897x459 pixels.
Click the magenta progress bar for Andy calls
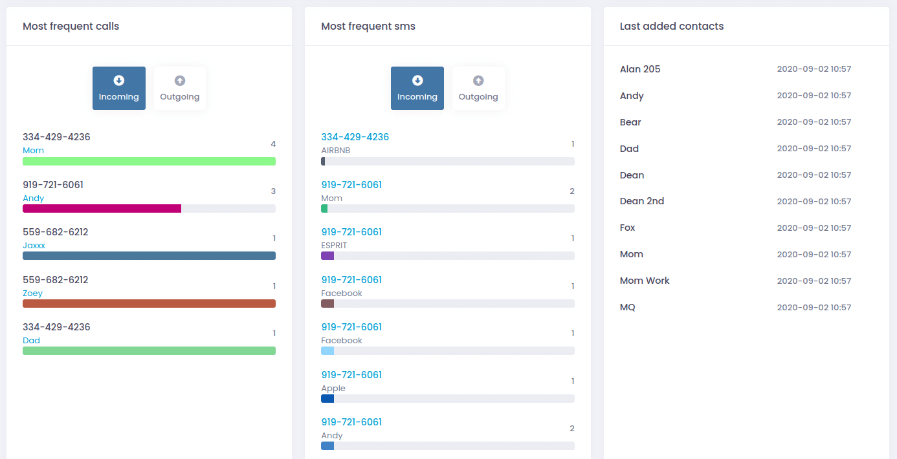point(102,208)
